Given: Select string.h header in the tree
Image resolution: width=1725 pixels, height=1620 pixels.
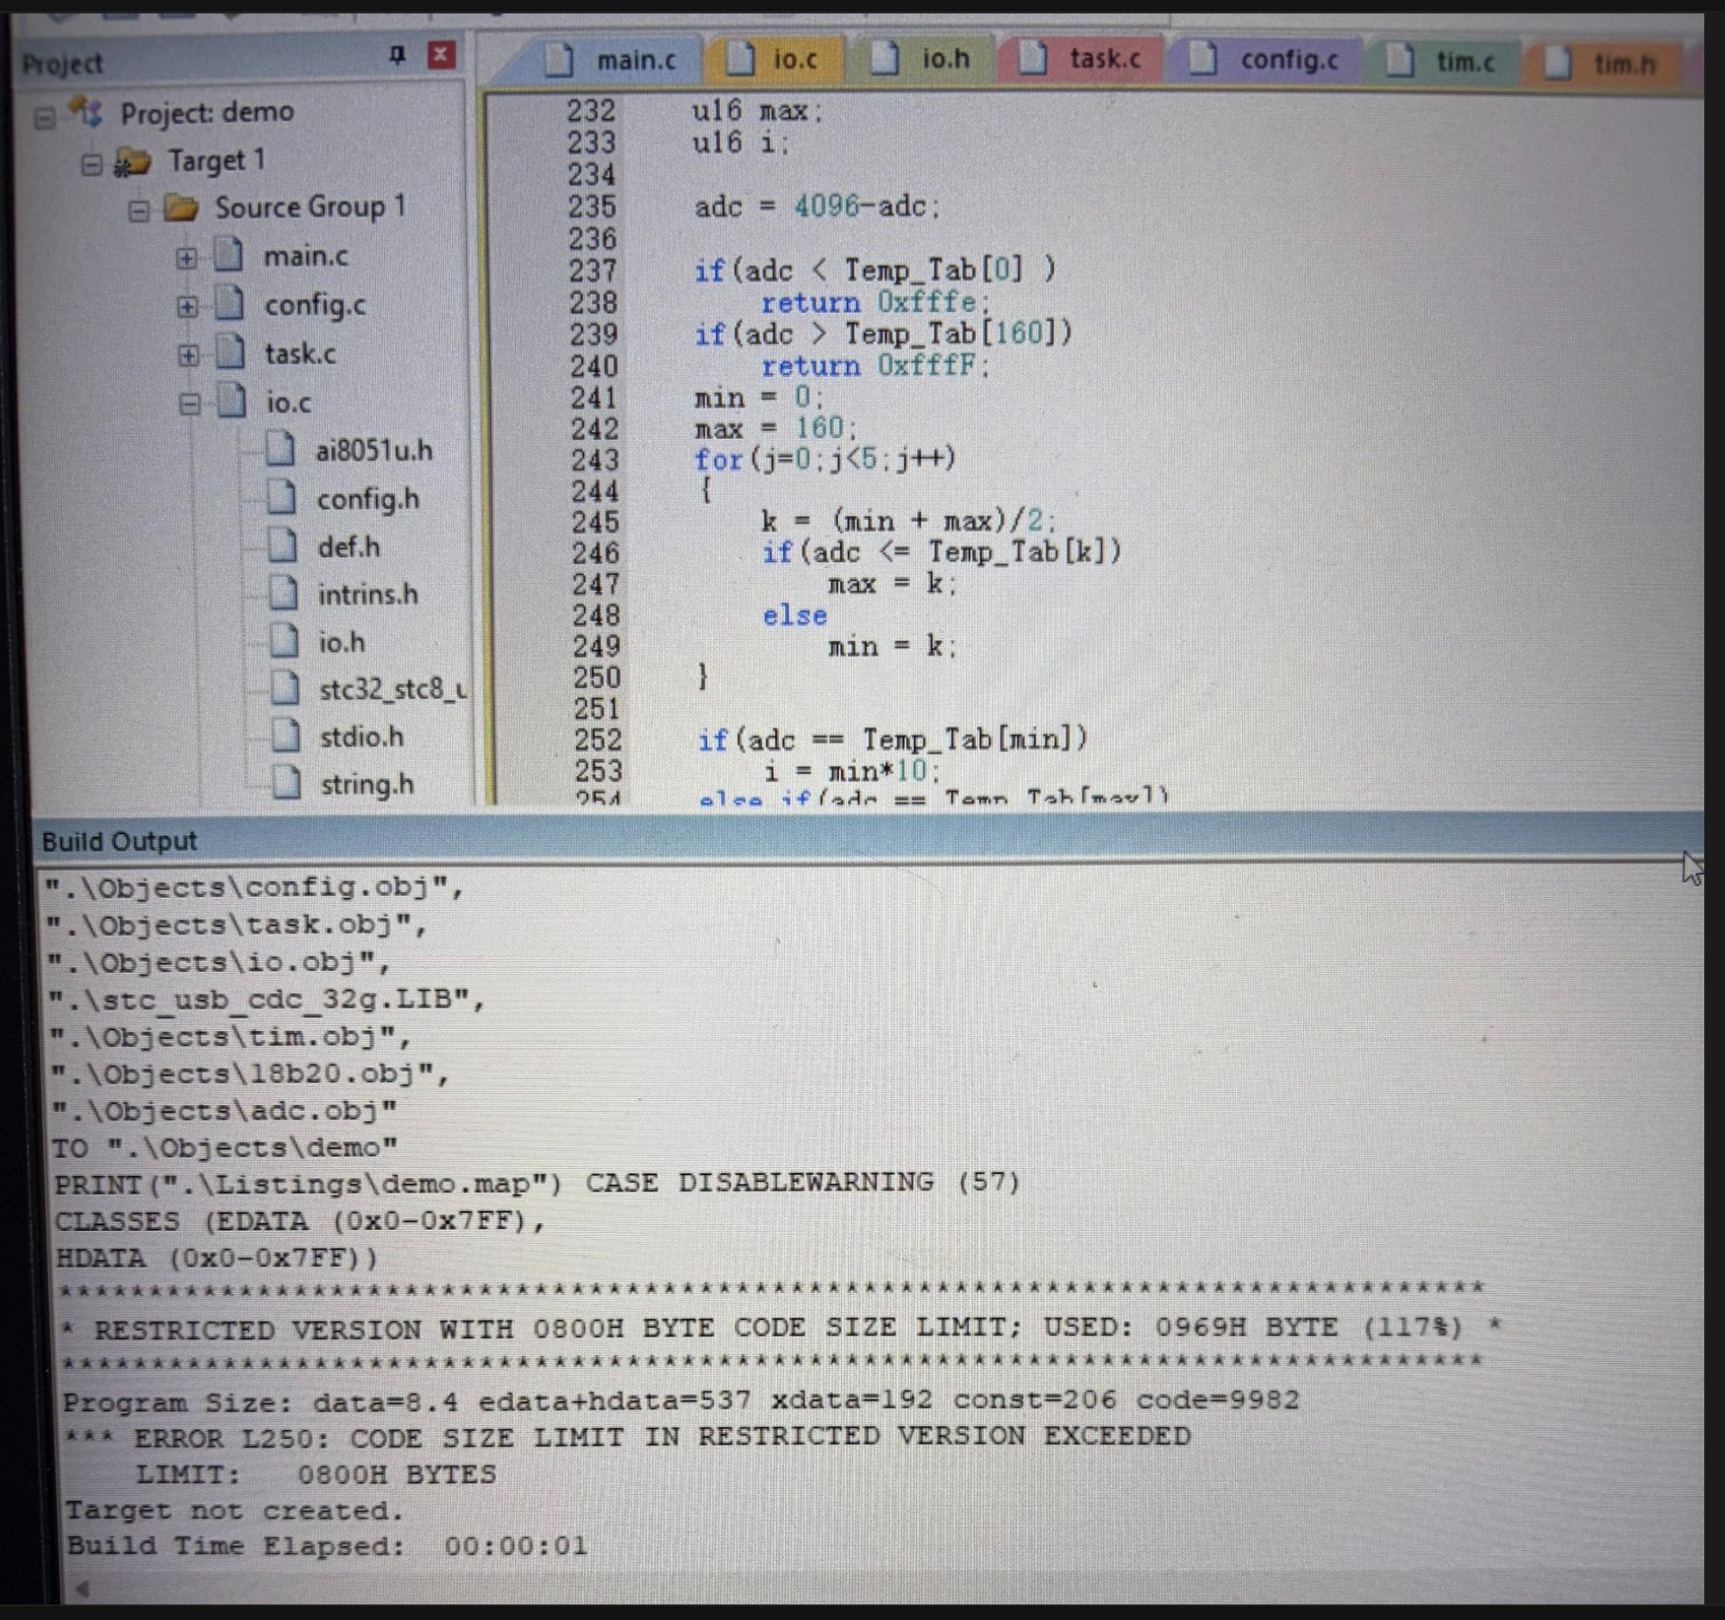Looking at the screenshot, I should click(367, 785).
